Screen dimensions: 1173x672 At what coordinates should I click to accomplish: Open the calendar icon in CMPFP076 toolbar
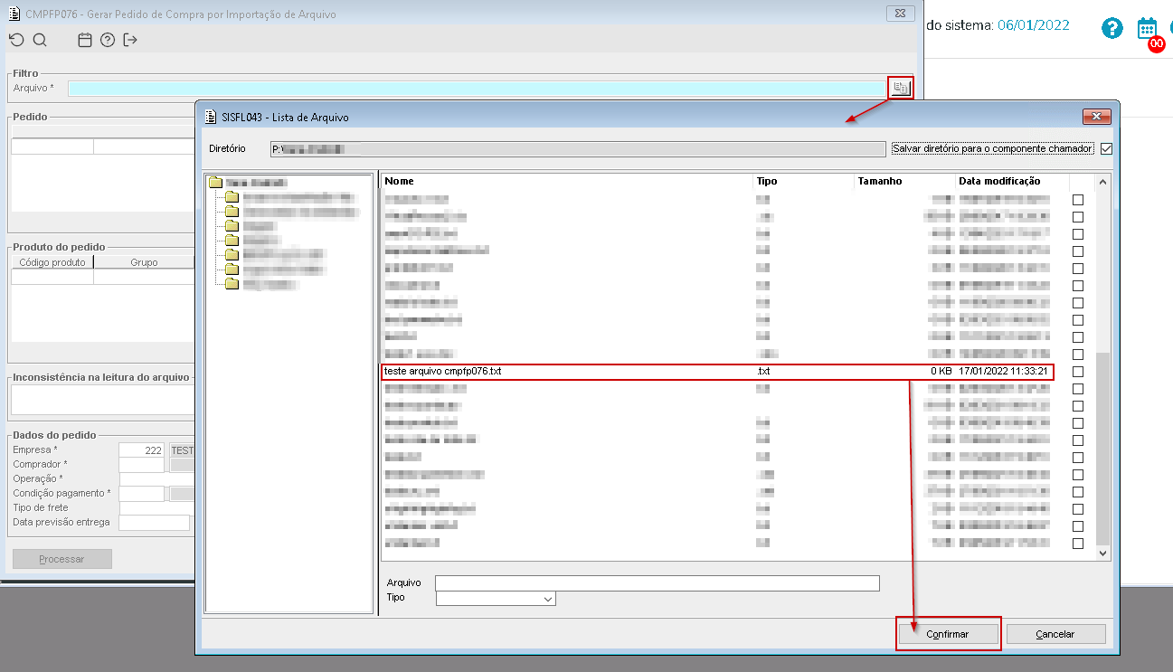tap(85, 40)
